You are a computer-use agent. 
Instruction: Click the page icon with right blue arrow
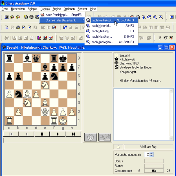[x=29, y=27]
